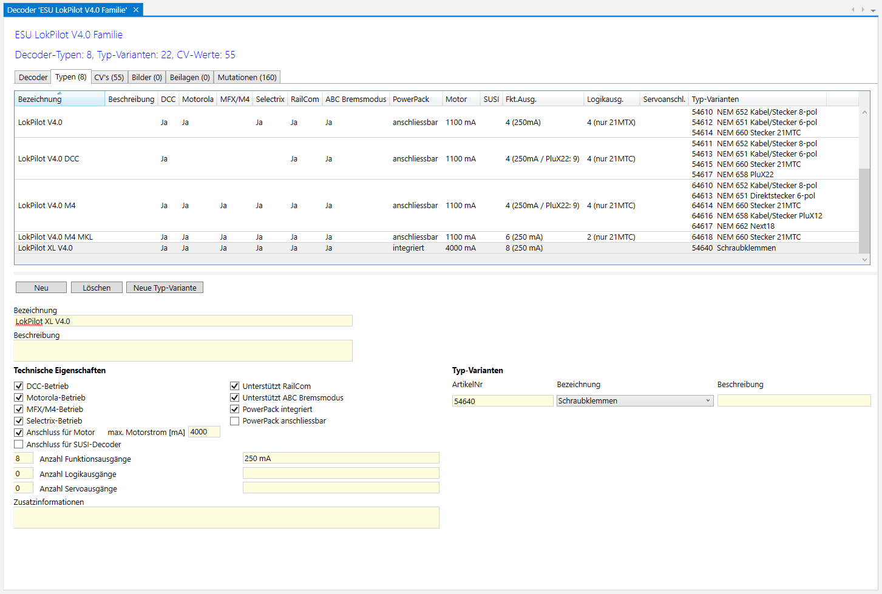The height and width of the screenshot is (594, 882).
Task: Open the Schraubklemmen type variant dropdown
Action: [x=708, y=401]
